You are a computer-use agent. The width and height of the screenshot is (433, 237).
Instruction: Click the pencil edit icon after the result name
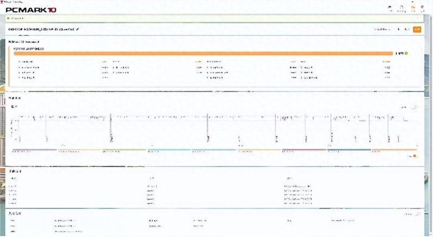77,29
